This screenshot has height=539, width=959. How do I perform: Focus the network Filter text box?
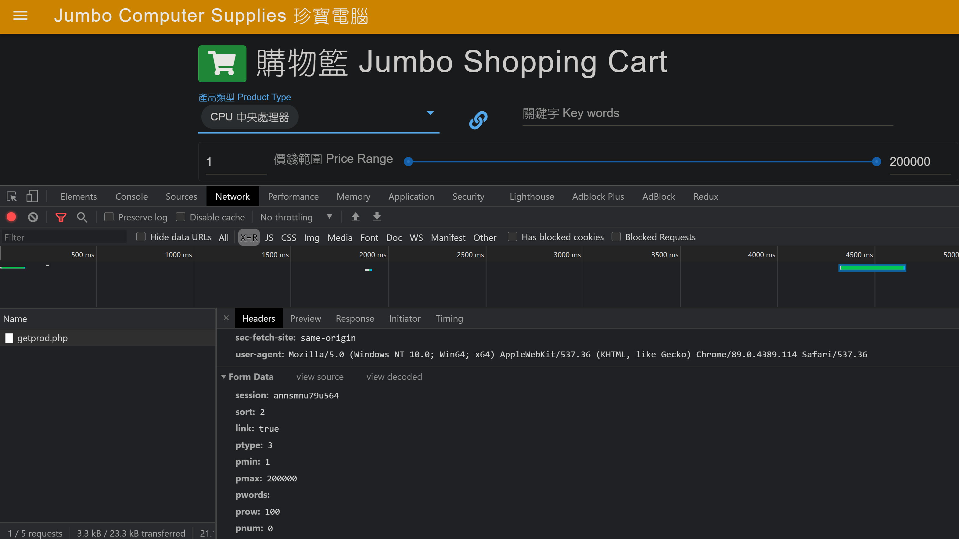pyautogui.click(x=64, y=237)
